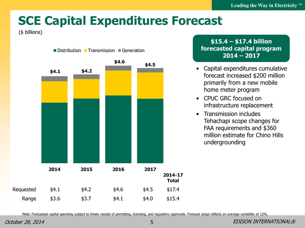Click the 2017 bar's gray Generation segment
This screenshot has height=228, width=305.
[150, 70]
